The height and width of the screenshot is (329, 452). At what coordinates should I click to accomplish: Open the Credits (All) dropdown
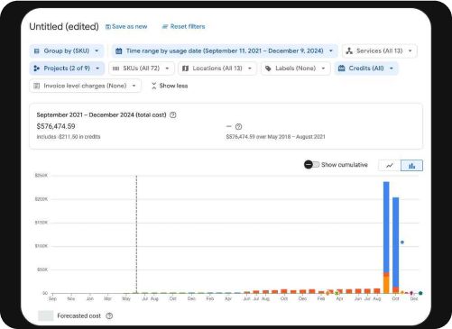(x=366, y=69)
